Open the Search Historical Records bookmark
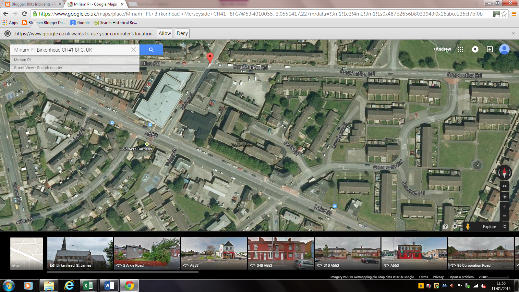 pos(115,23)
